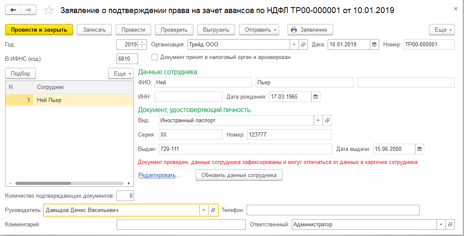Viewport: 464px width, 236px height.
Task: Click the Дата field showing 10.01.2019
Action: [x=349, y=45]
